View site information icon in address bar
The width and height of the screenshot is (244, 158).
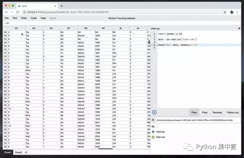24,12
